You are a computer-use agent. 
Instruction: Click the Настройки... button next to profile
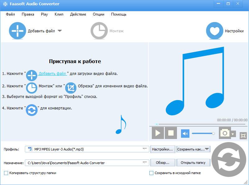tap(163, 149)
